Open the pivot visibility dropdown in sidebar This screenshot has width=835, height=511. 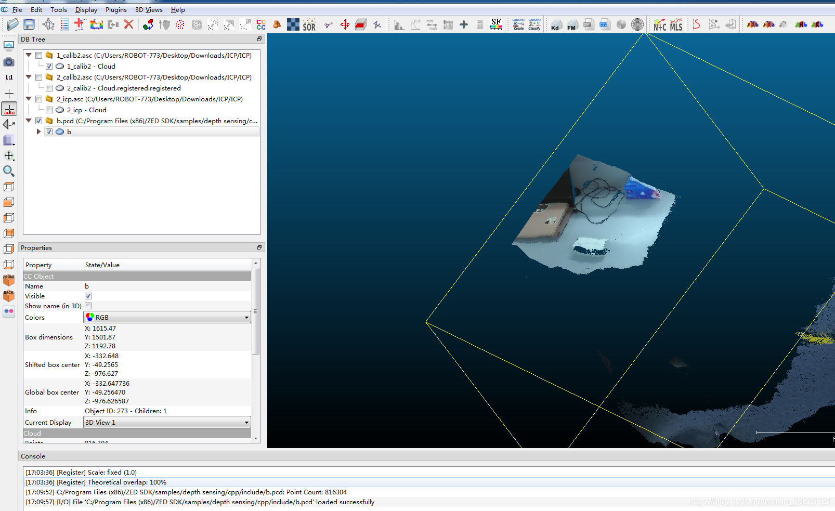pyautogui.click(x=9, y=155)
